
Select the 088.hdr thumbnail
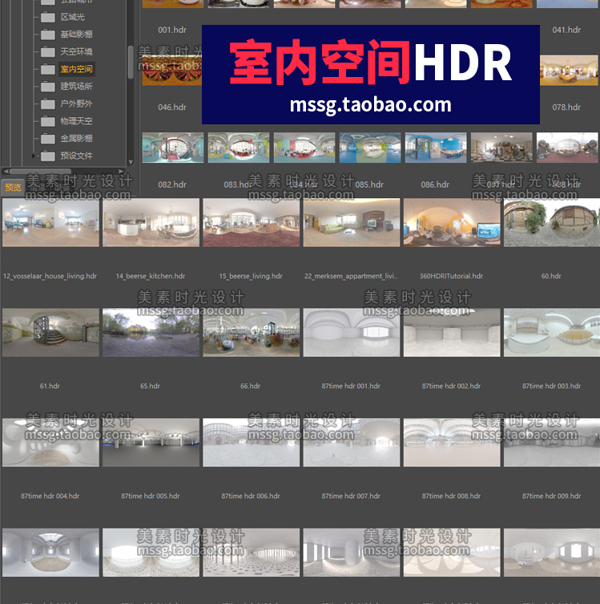(x=567, y=148)
